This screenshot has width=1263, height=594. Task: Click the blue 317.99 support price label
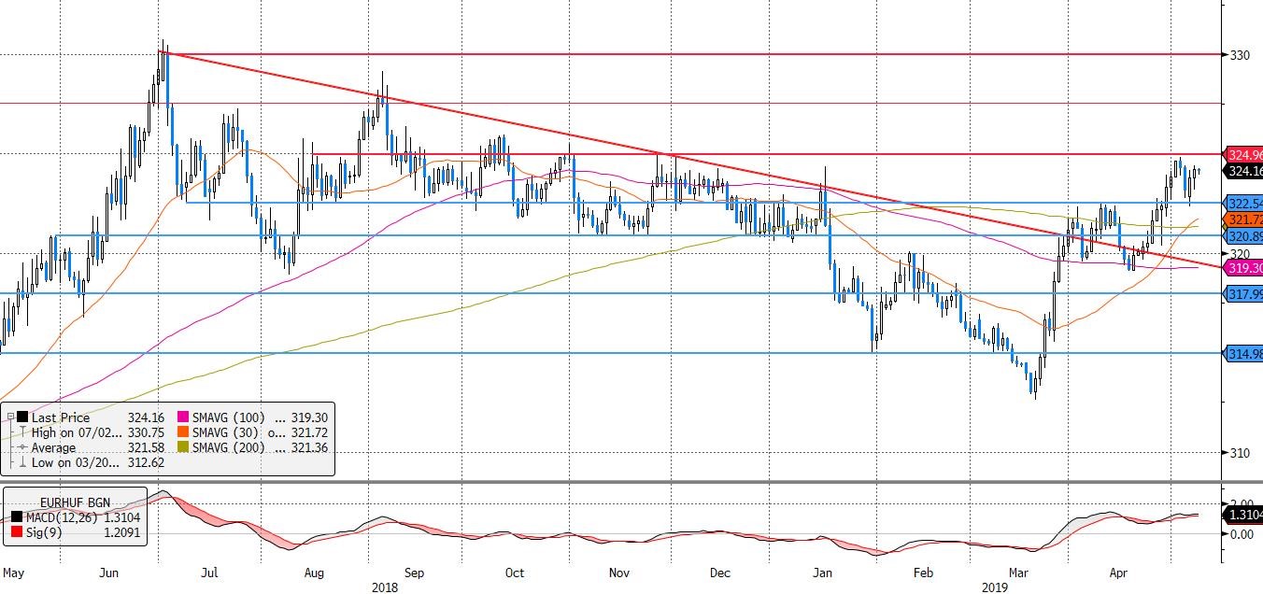1243,294
